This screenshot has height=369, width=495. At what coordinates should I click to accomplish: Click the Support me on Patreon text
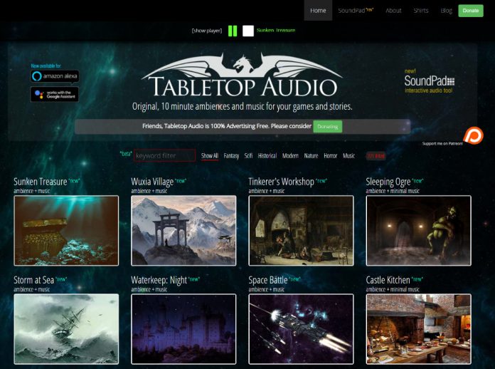coord(442,144)
